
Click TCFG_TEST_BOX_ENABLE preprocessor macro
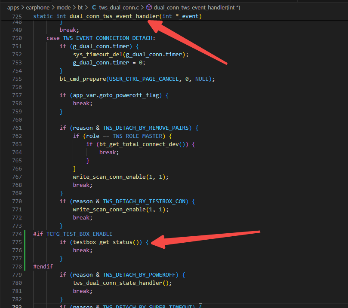tap(80, 234)
